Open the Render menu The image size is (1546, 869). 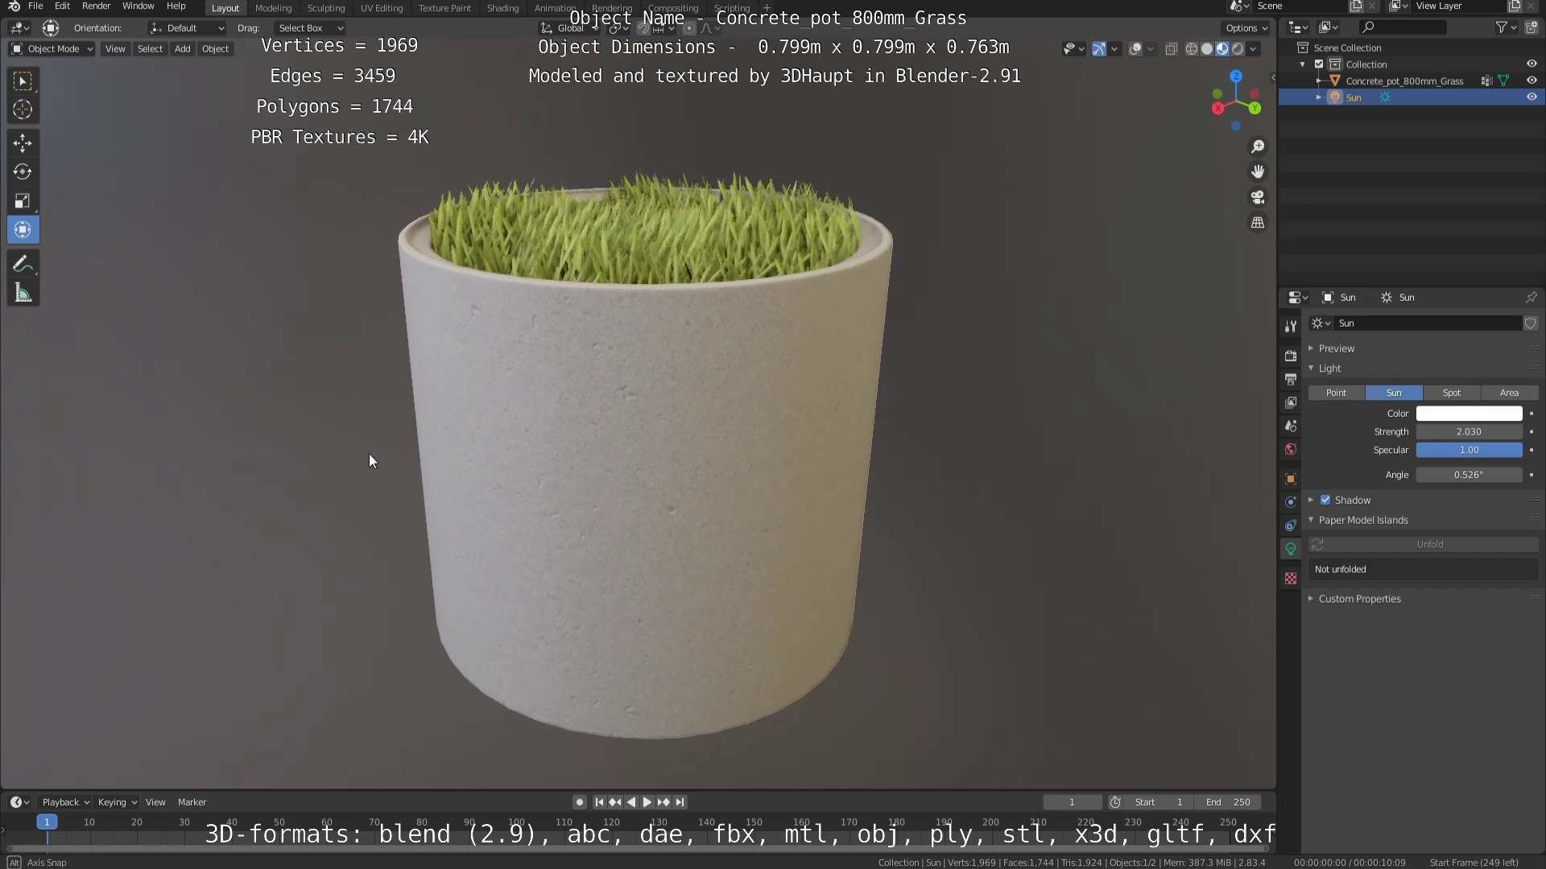(x=96, y=6)
